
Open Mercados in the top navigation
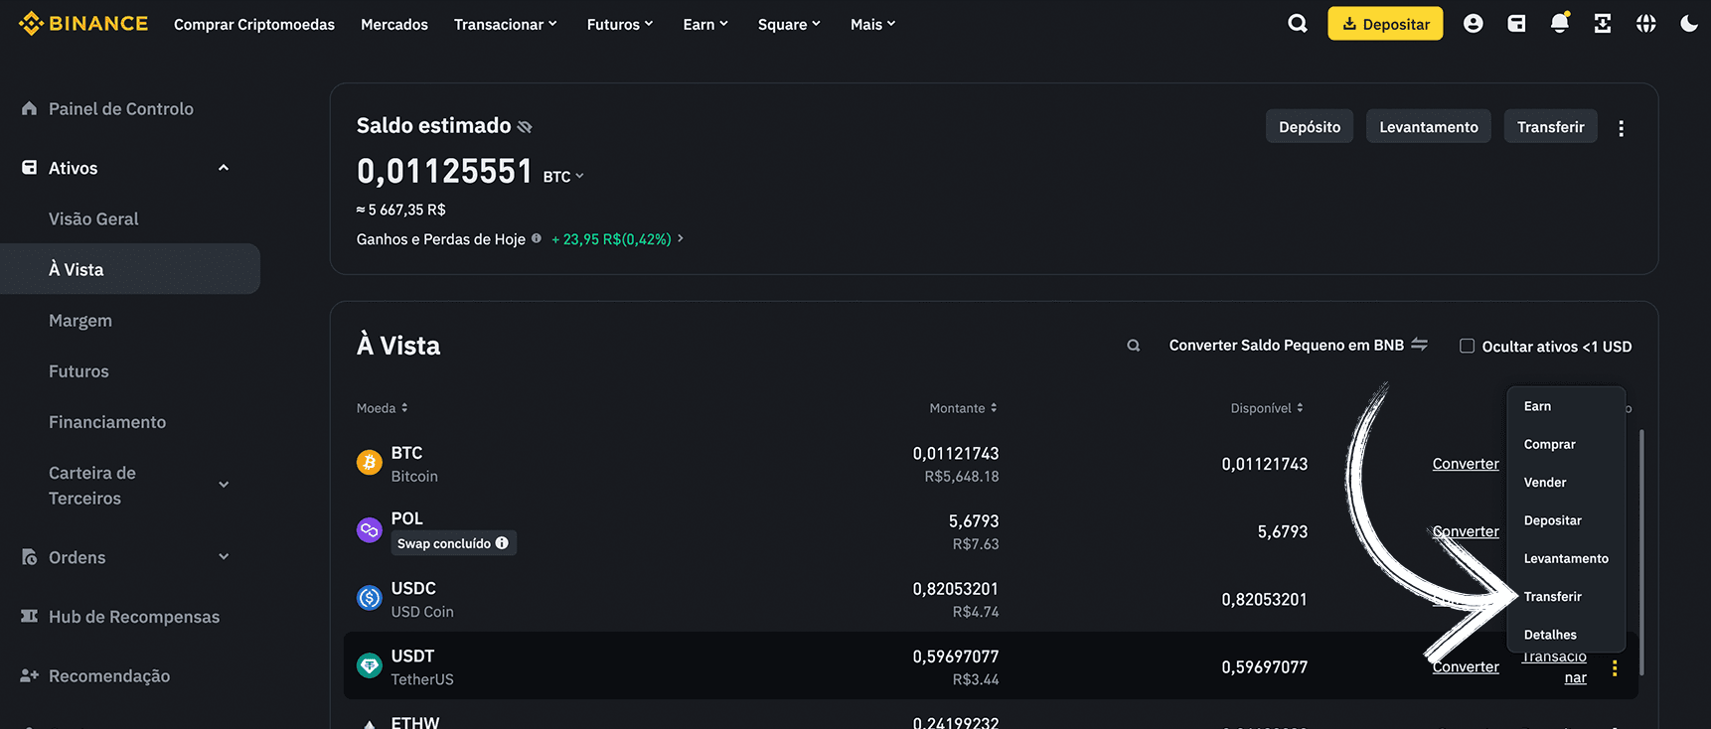tap(394, 24)
